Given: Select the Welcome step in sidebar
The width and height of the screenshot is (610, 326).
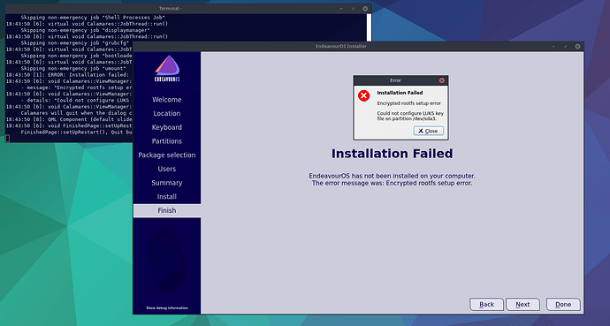Looking at the screenshot, I should click(167, 100).
